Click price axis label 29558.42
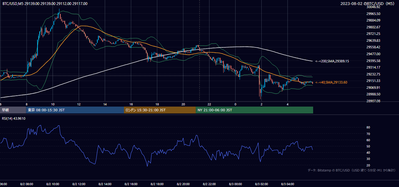This screenshot has height=187, width=399. pos(373,47)
